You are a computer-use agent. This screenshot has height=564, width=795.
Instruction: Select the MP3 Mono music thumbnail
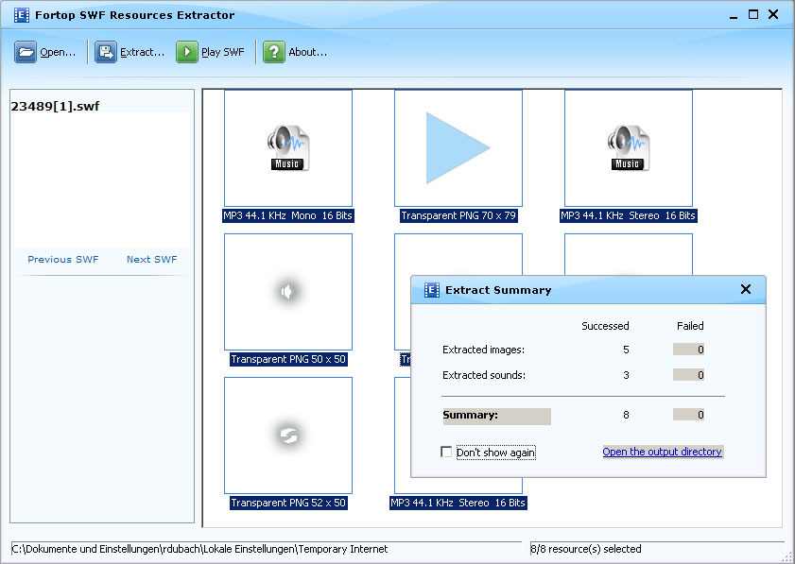288,148
